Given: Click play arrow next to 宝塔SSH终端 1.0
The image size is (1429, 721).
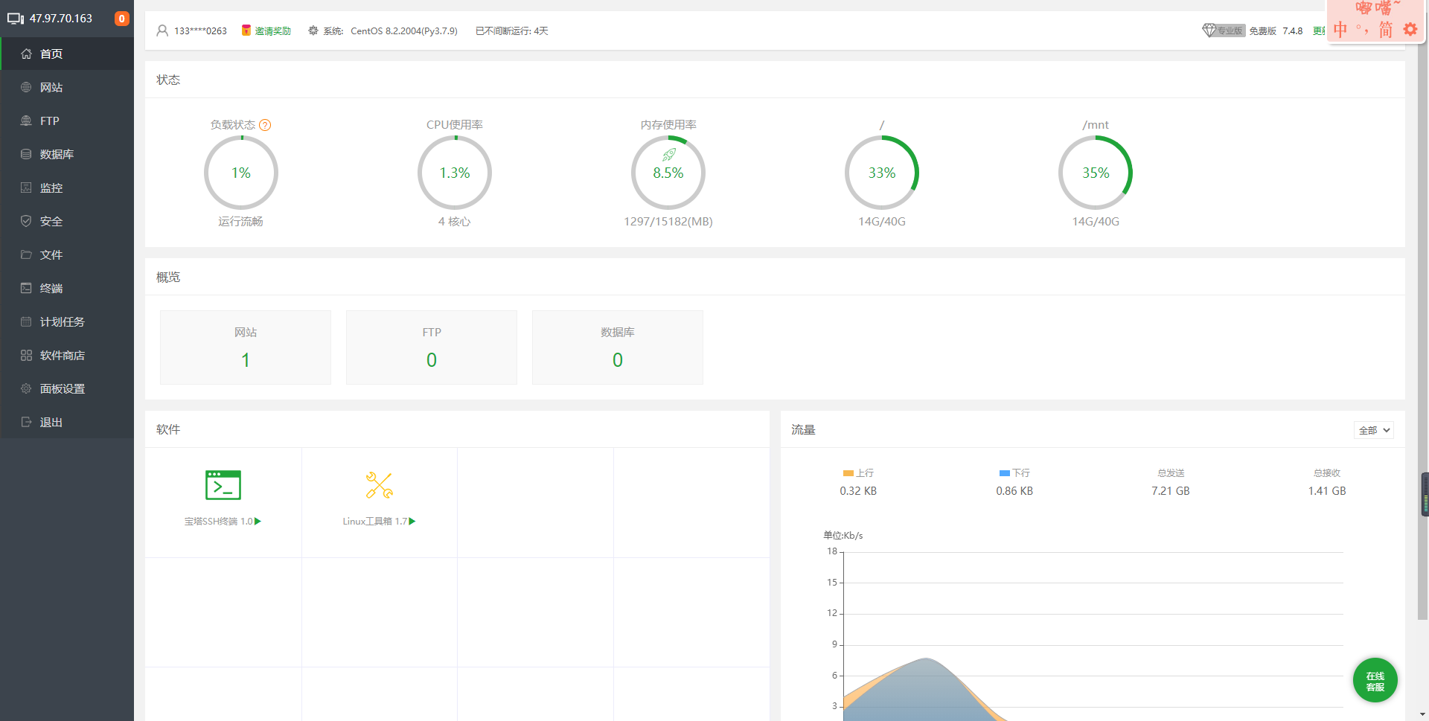Looking at the screenshot, I should pyautogui.click(x=258, y=522).
